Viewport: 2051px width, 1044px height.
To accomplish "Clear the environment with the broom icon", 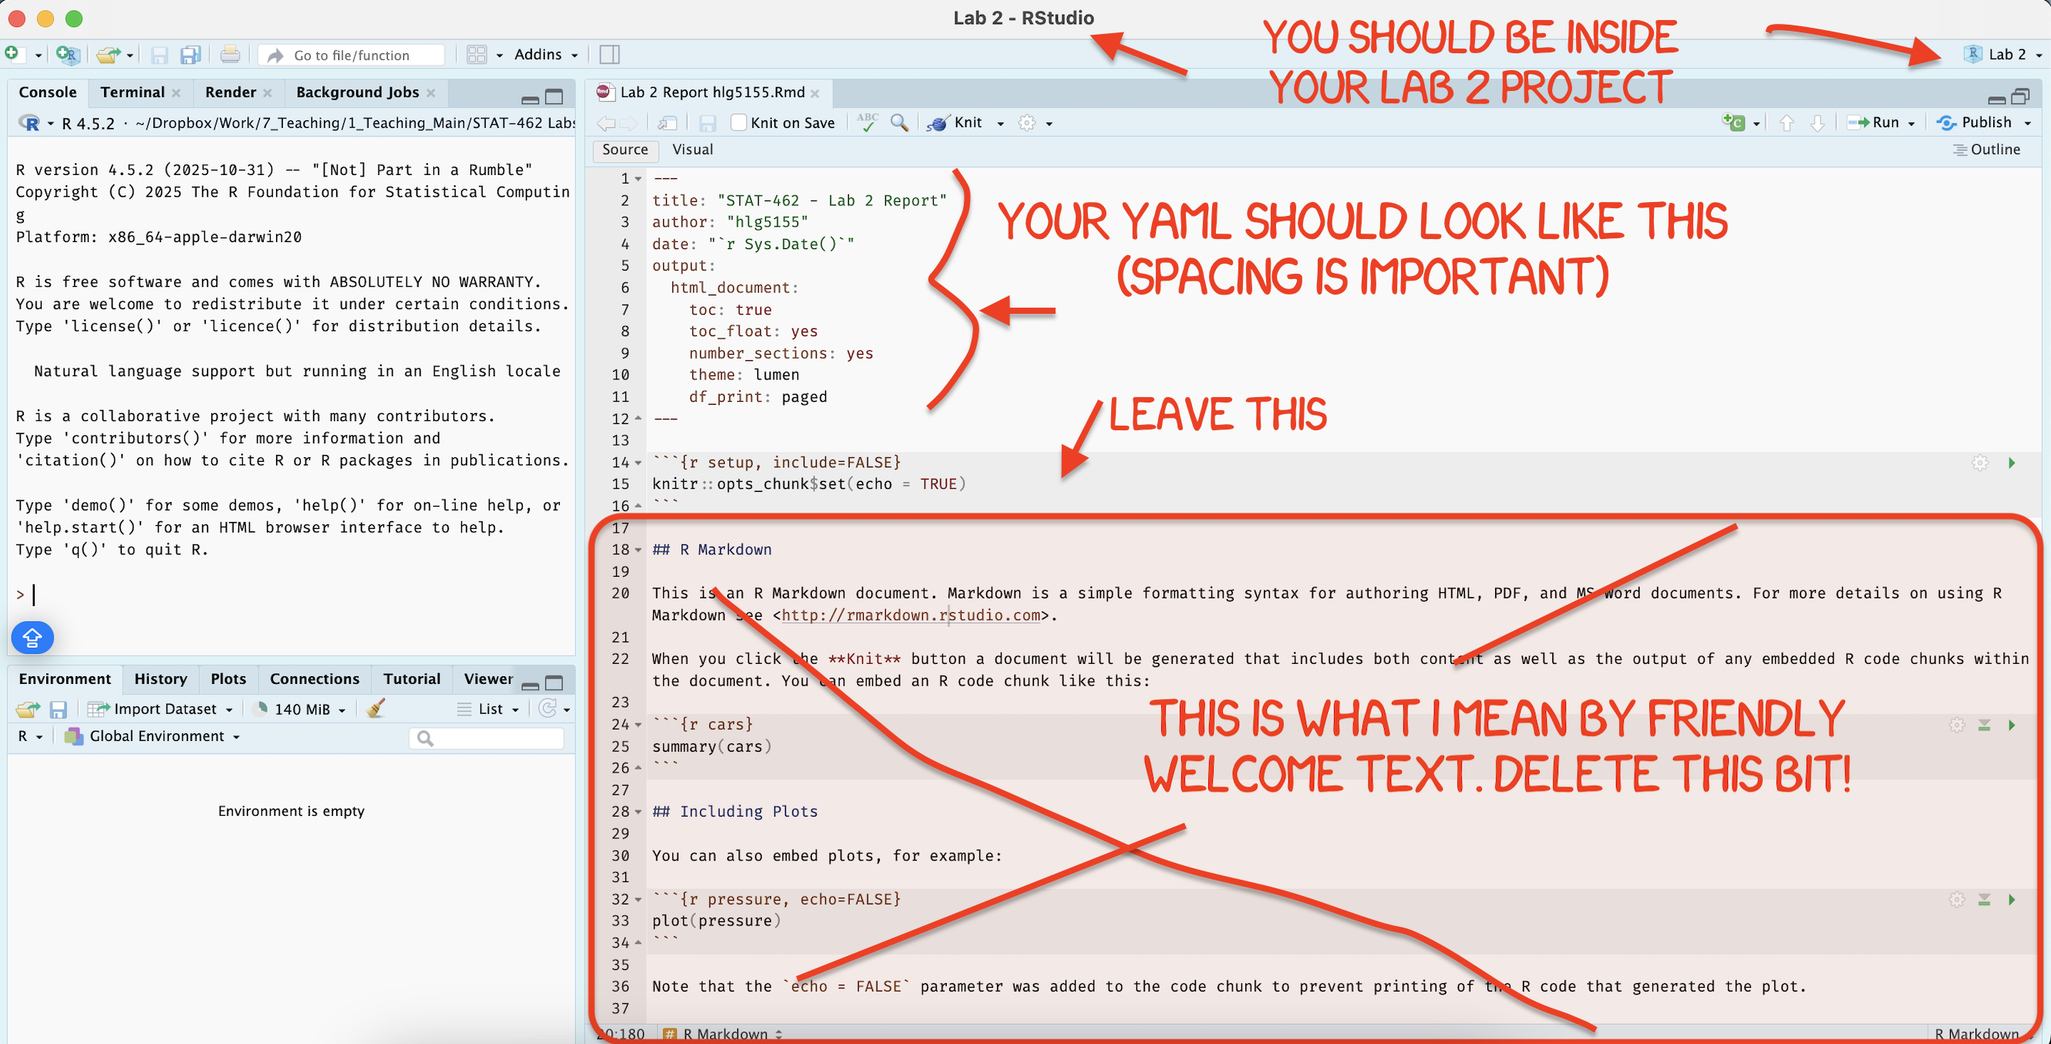I will pos(375,709).
